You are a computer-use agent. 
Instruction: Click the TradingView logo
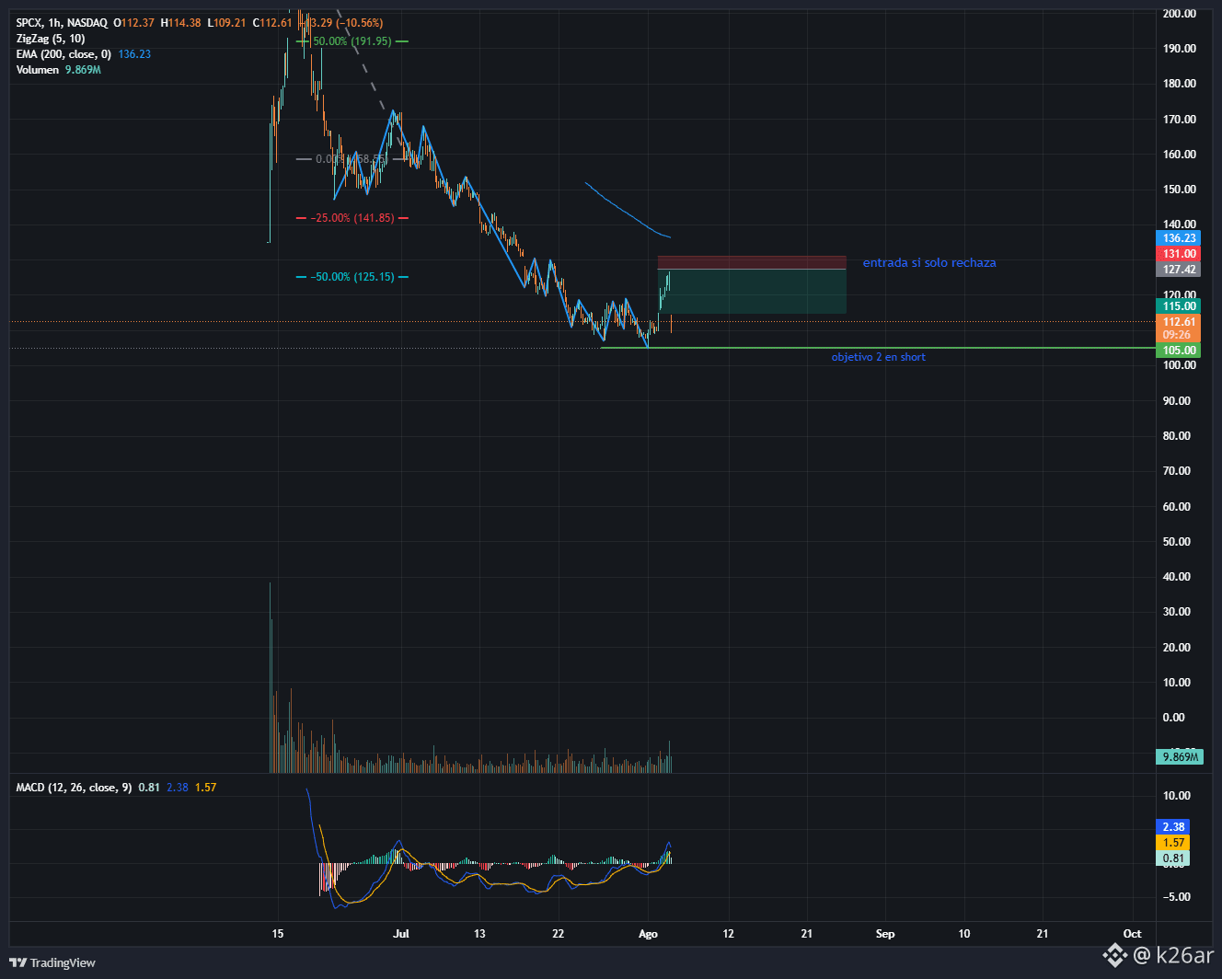[52, 962]
